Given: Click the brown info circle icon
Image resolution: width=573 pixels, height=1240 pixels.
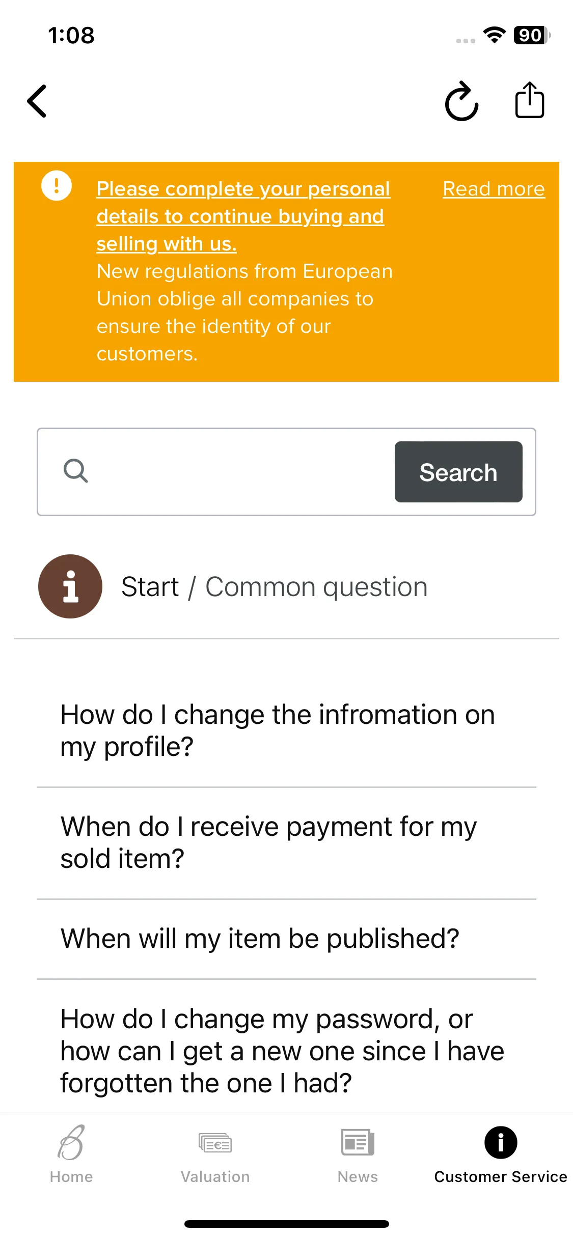Looking at the screenshot, I should pyautogui.click(x=70, y=586).
